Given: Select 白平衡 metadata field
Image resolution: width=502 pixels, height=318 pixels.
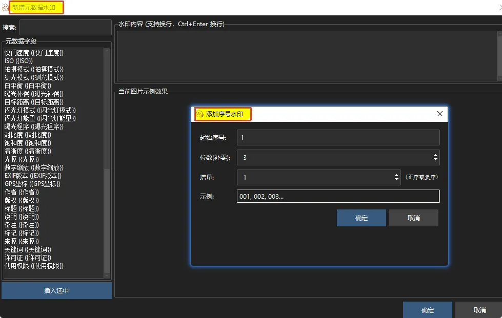Looking at the screenshot, I should [x=28, y=86].
